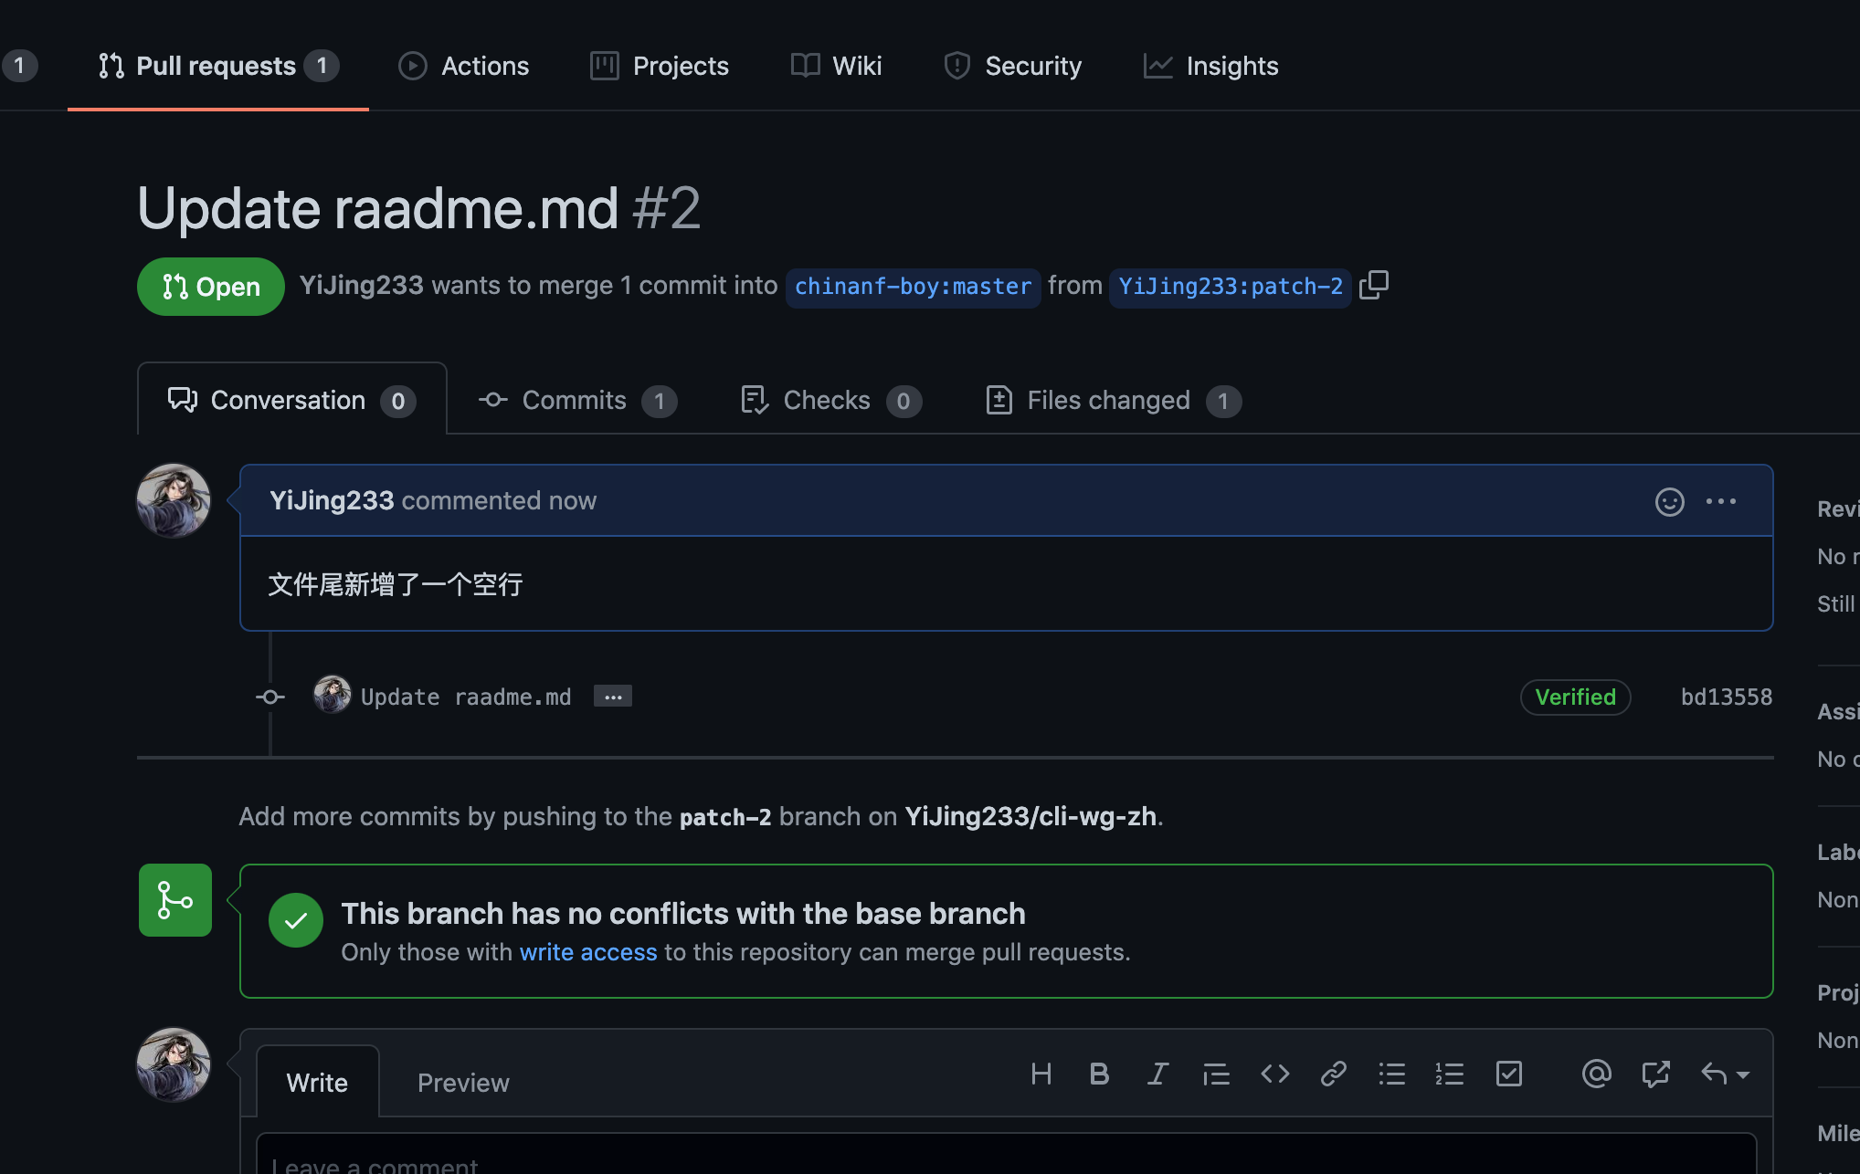The width and height of the screenshot is (1860, 1174).
Task: Expand the commit message ellipsis
Action: pyautogui.click(x=612, y=696)
